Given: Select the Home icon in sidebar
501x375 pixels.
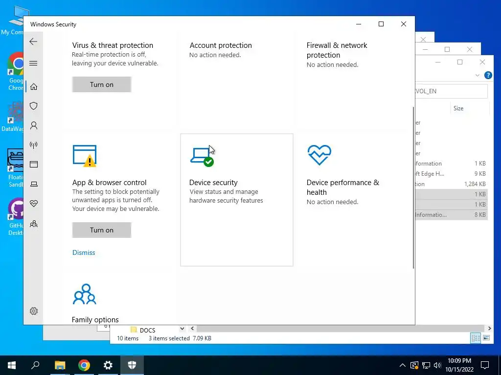Looking at the screenshot, I should pos(34,87).
